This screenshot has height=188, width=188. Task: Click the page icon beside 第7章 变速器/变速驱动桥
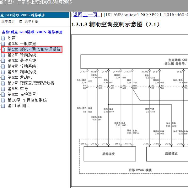(3, 83)
